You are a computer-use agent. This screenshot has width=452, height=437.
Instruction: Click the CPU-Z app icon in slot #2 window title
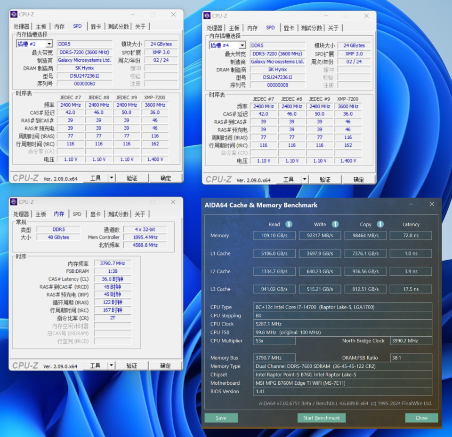click(14, 14)
